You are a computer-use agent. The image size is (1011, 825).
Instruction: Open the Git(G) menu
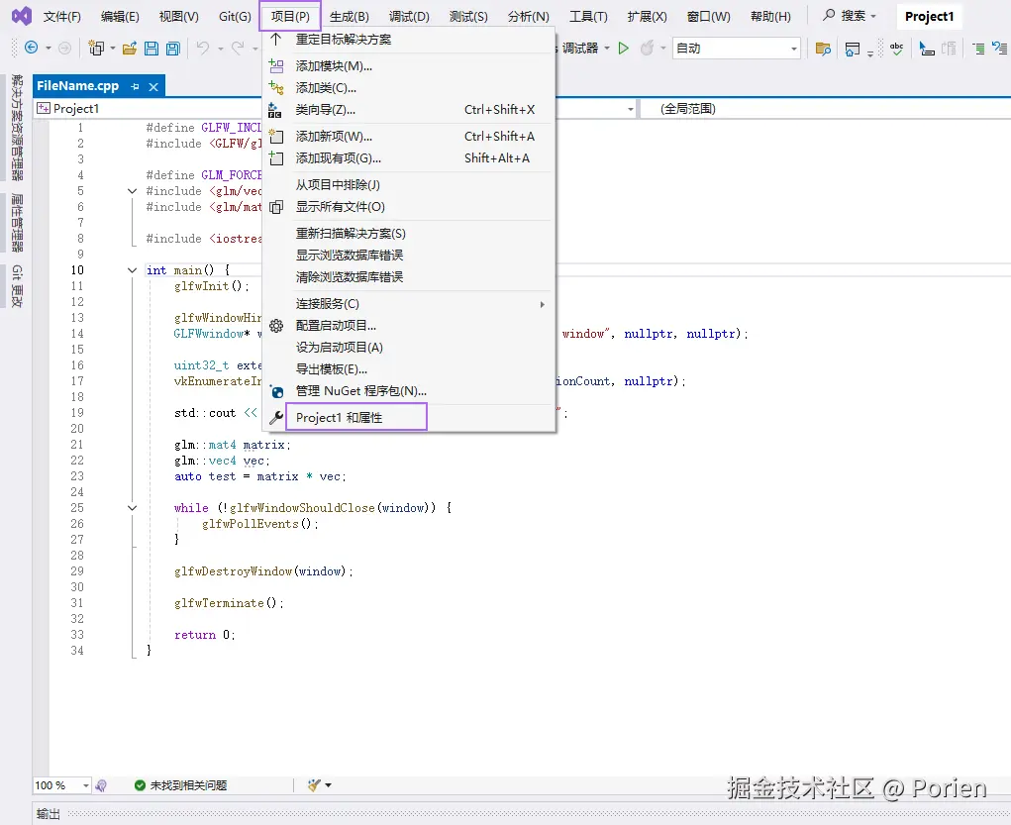[x=235, y=16]
